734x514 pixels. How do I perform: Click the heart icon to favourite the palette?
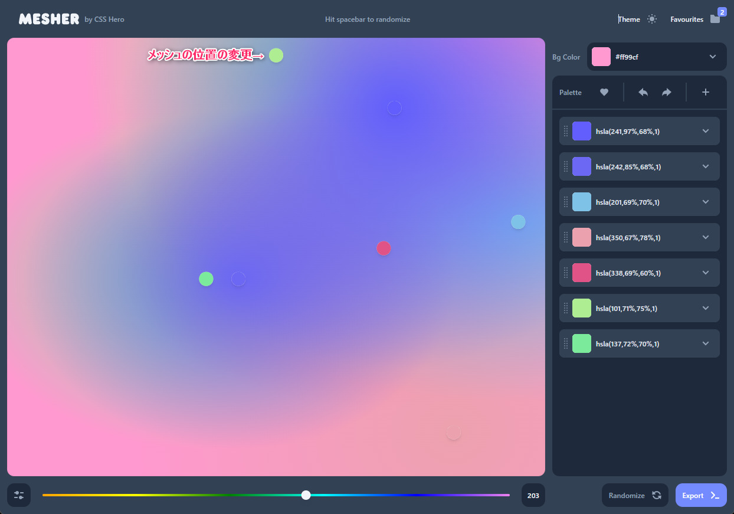(x=604, y=92)
